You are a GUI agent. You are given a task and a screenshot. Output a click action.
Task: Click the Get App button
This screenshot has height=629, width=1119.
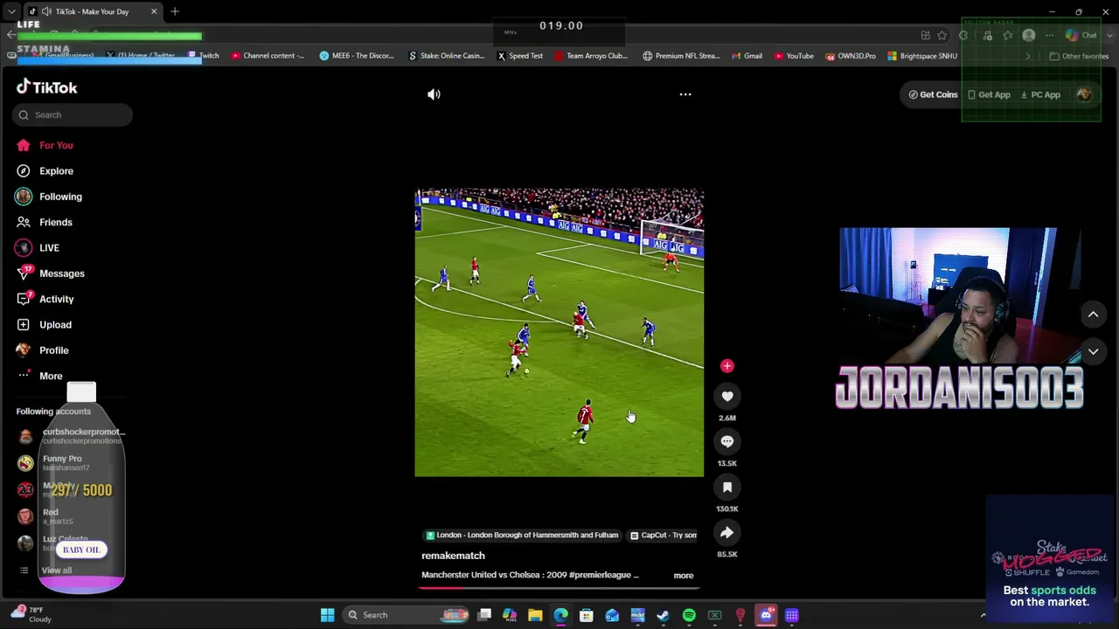tap(988, 94)
